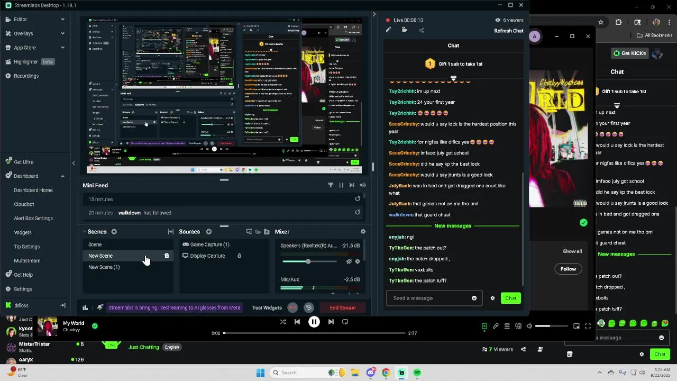The image size is (677, 381).
Task: Send message with Streamlabs Chat button
Action: tap(511, 298)
